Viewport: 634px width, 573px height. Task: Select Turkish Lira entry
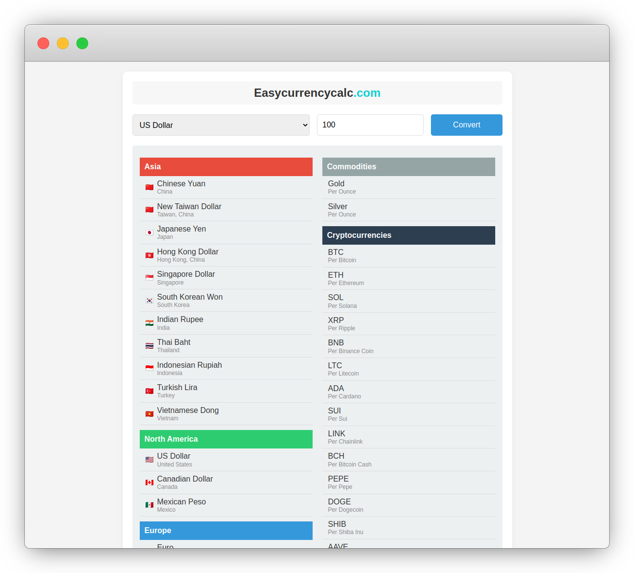click(226, 391)
